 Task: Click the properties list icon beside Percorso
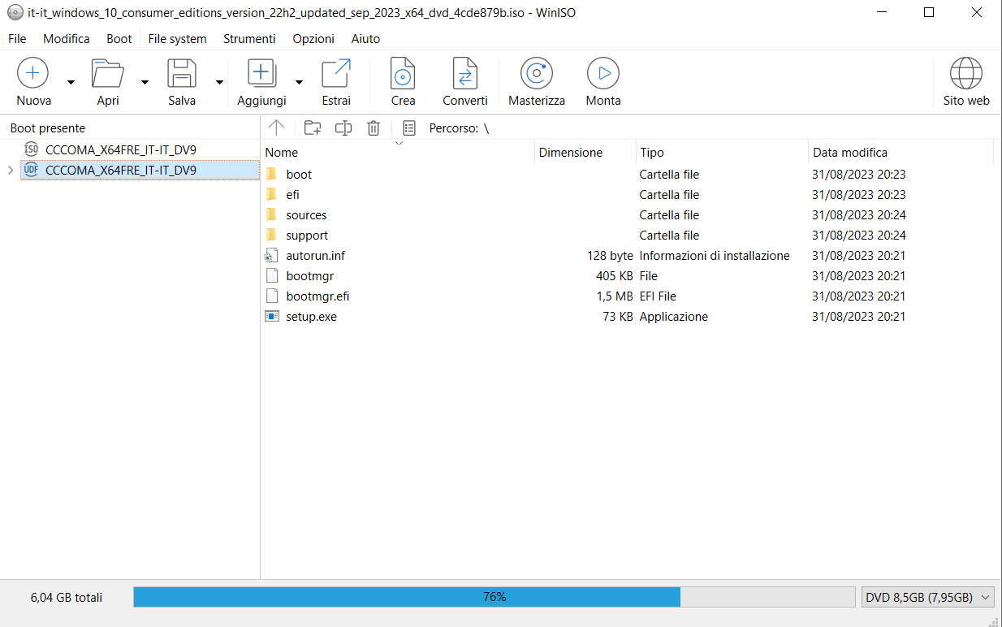point(409,128)
